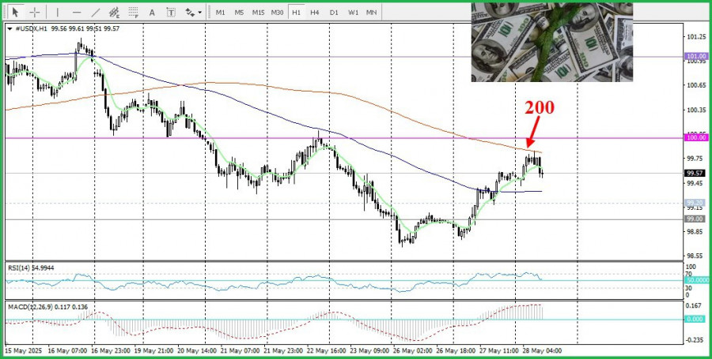Pick the Fibonacci retracement tool
The width and height of the screenshot is (712, 359).
(x=133, y=12)
